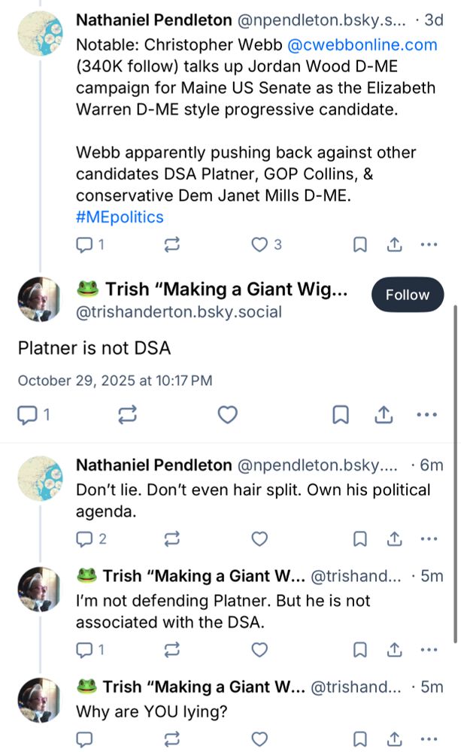Bookmark the "Don't lie" reply
The image size is (461, 752).
click(360, 538)
